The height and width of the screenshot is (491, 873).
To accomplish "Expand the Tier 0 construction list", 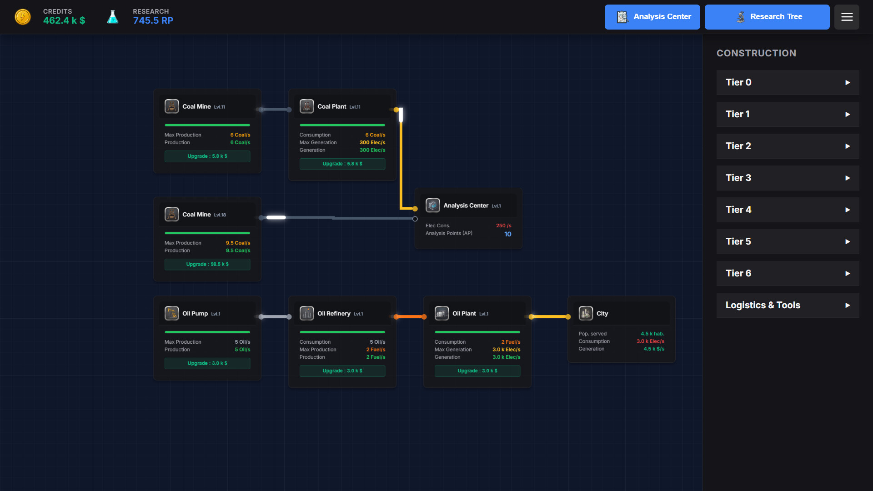I will [788, 82].
